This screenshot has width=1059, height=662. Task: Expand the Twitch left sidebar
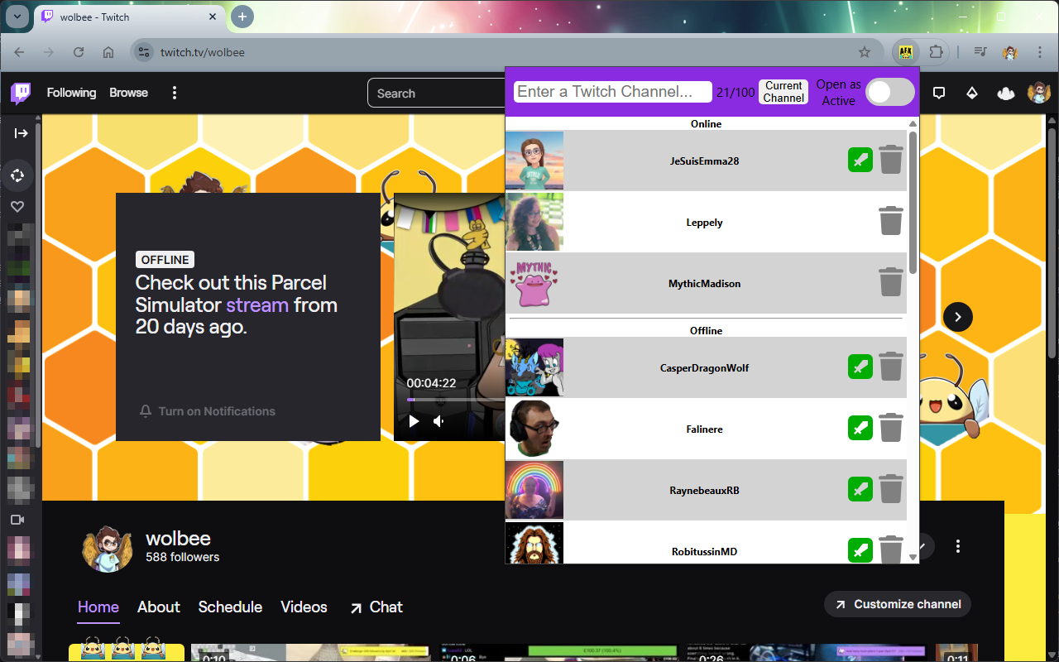[x=21, y=133]
